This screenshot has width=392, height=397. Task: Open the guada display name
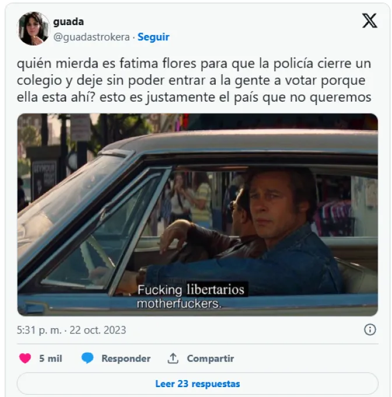[68, 22]
